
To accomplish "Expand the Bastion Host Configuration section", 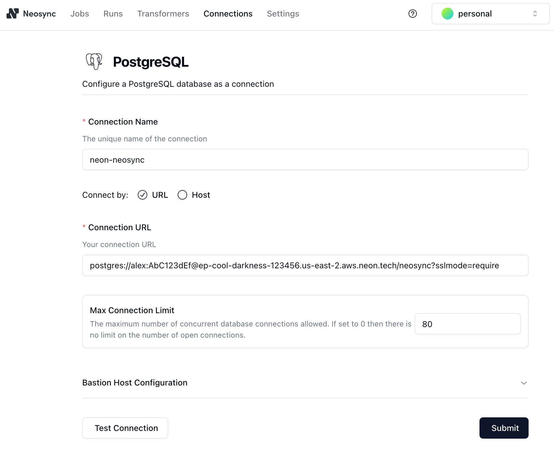I will (524, 383).
